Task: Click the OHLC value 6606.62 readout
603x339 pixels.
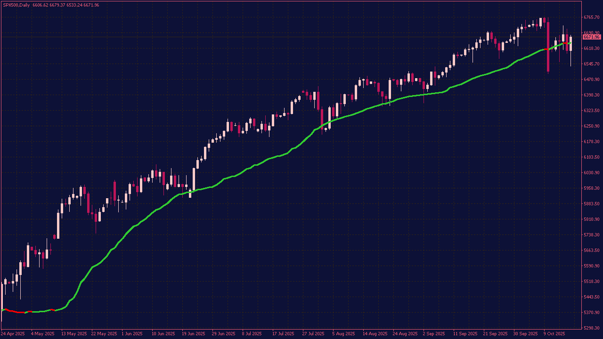Action: click(42, 4)
